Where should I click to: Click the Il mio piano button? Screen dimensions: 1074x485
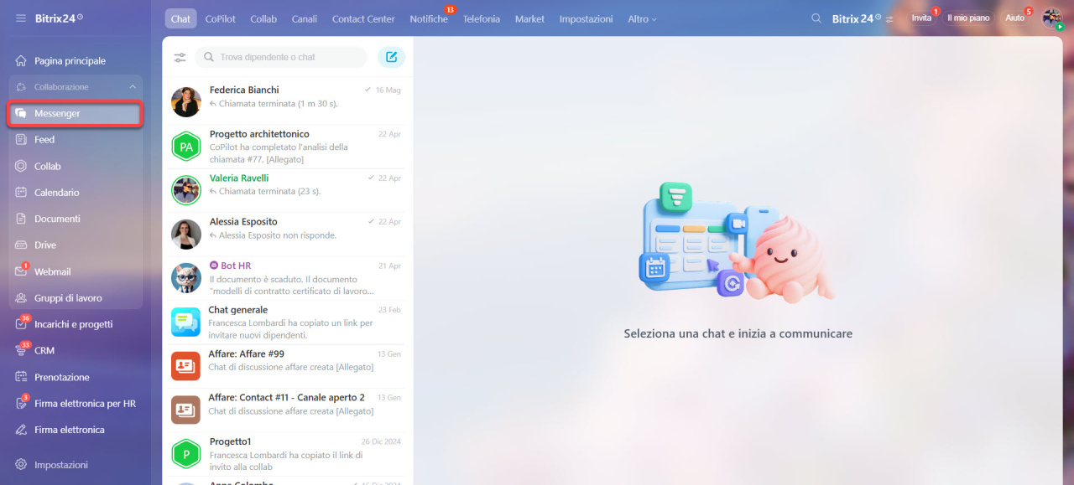point(968,18)
